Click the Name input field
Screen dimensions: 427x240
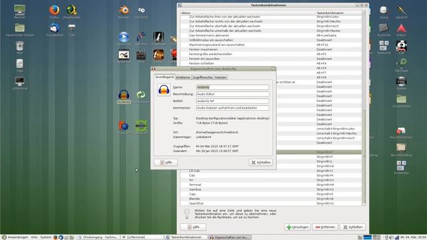233,87
